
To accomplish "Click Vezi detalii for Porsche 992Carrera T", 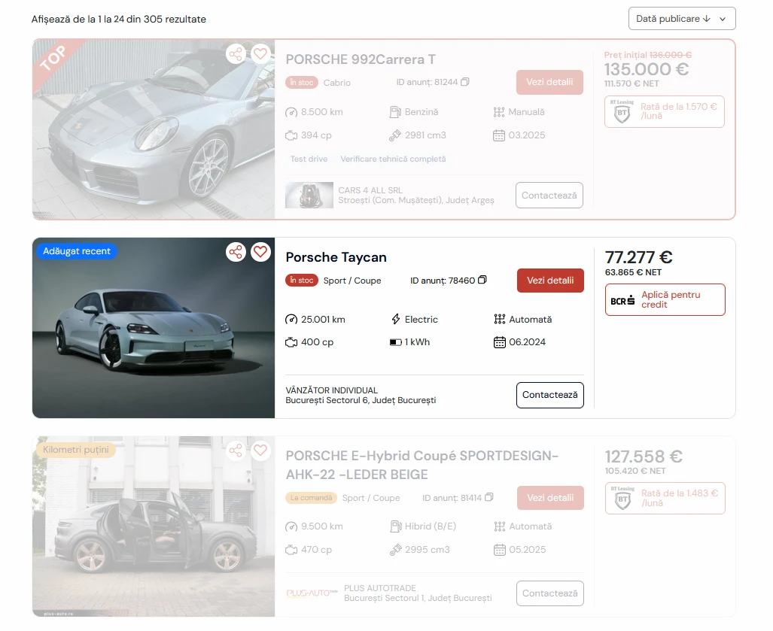I will point(549,82).
